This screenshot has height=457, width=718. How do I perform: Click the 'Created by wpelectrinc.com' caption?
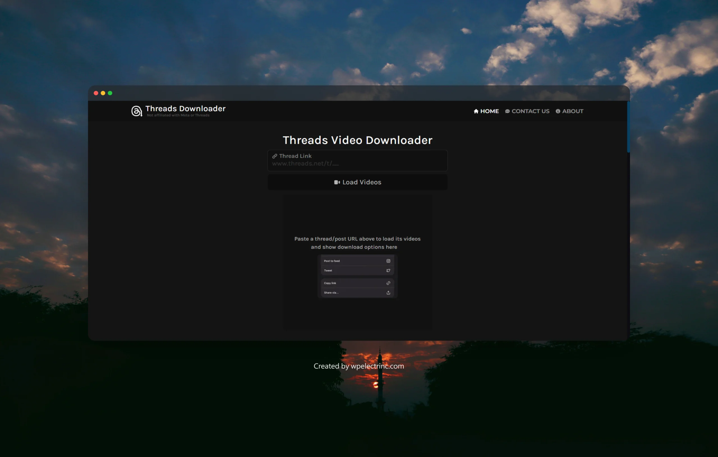tap(359, 366)
